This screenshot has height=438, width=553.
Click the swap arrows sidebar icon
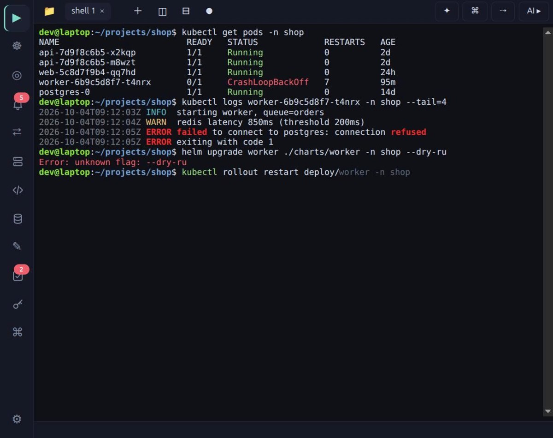[x=17, y=132]
